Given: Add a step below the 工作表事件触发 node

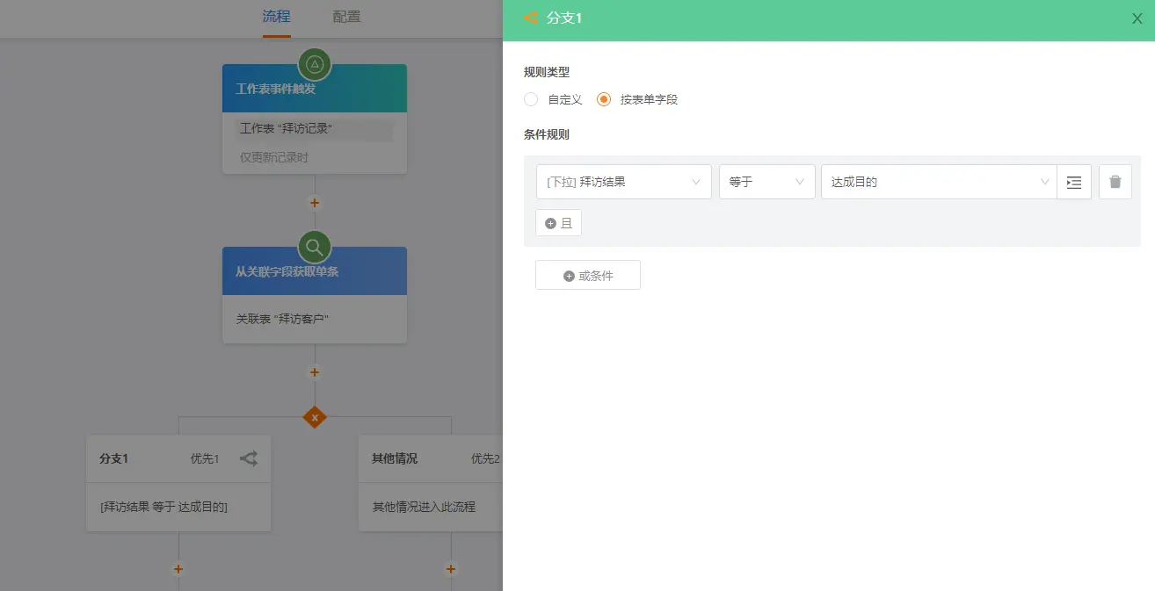Looking at the screenshot, I should tap(315, 203).
